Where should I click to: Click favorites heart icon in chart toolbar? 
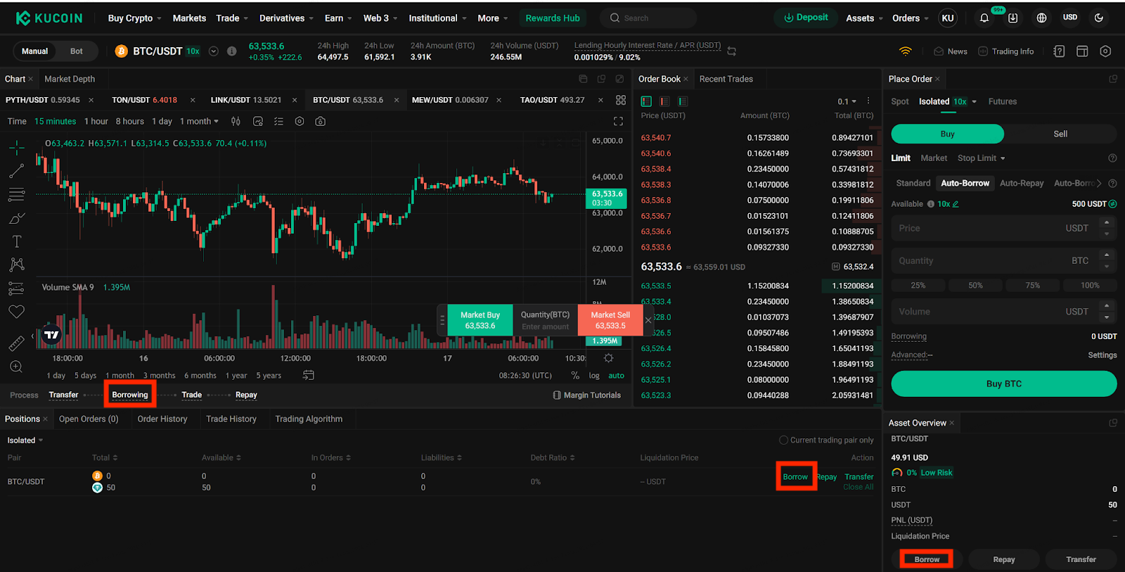point(17,312)
